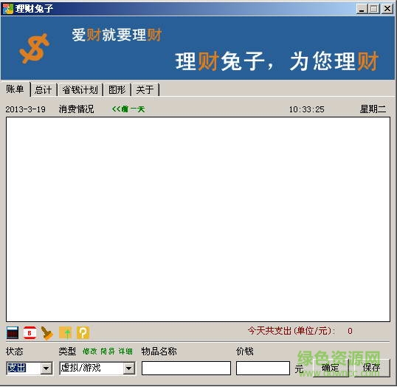Click the green 简易 link
This screenshot has height=387, width=397.
click(x=108, y=352)
